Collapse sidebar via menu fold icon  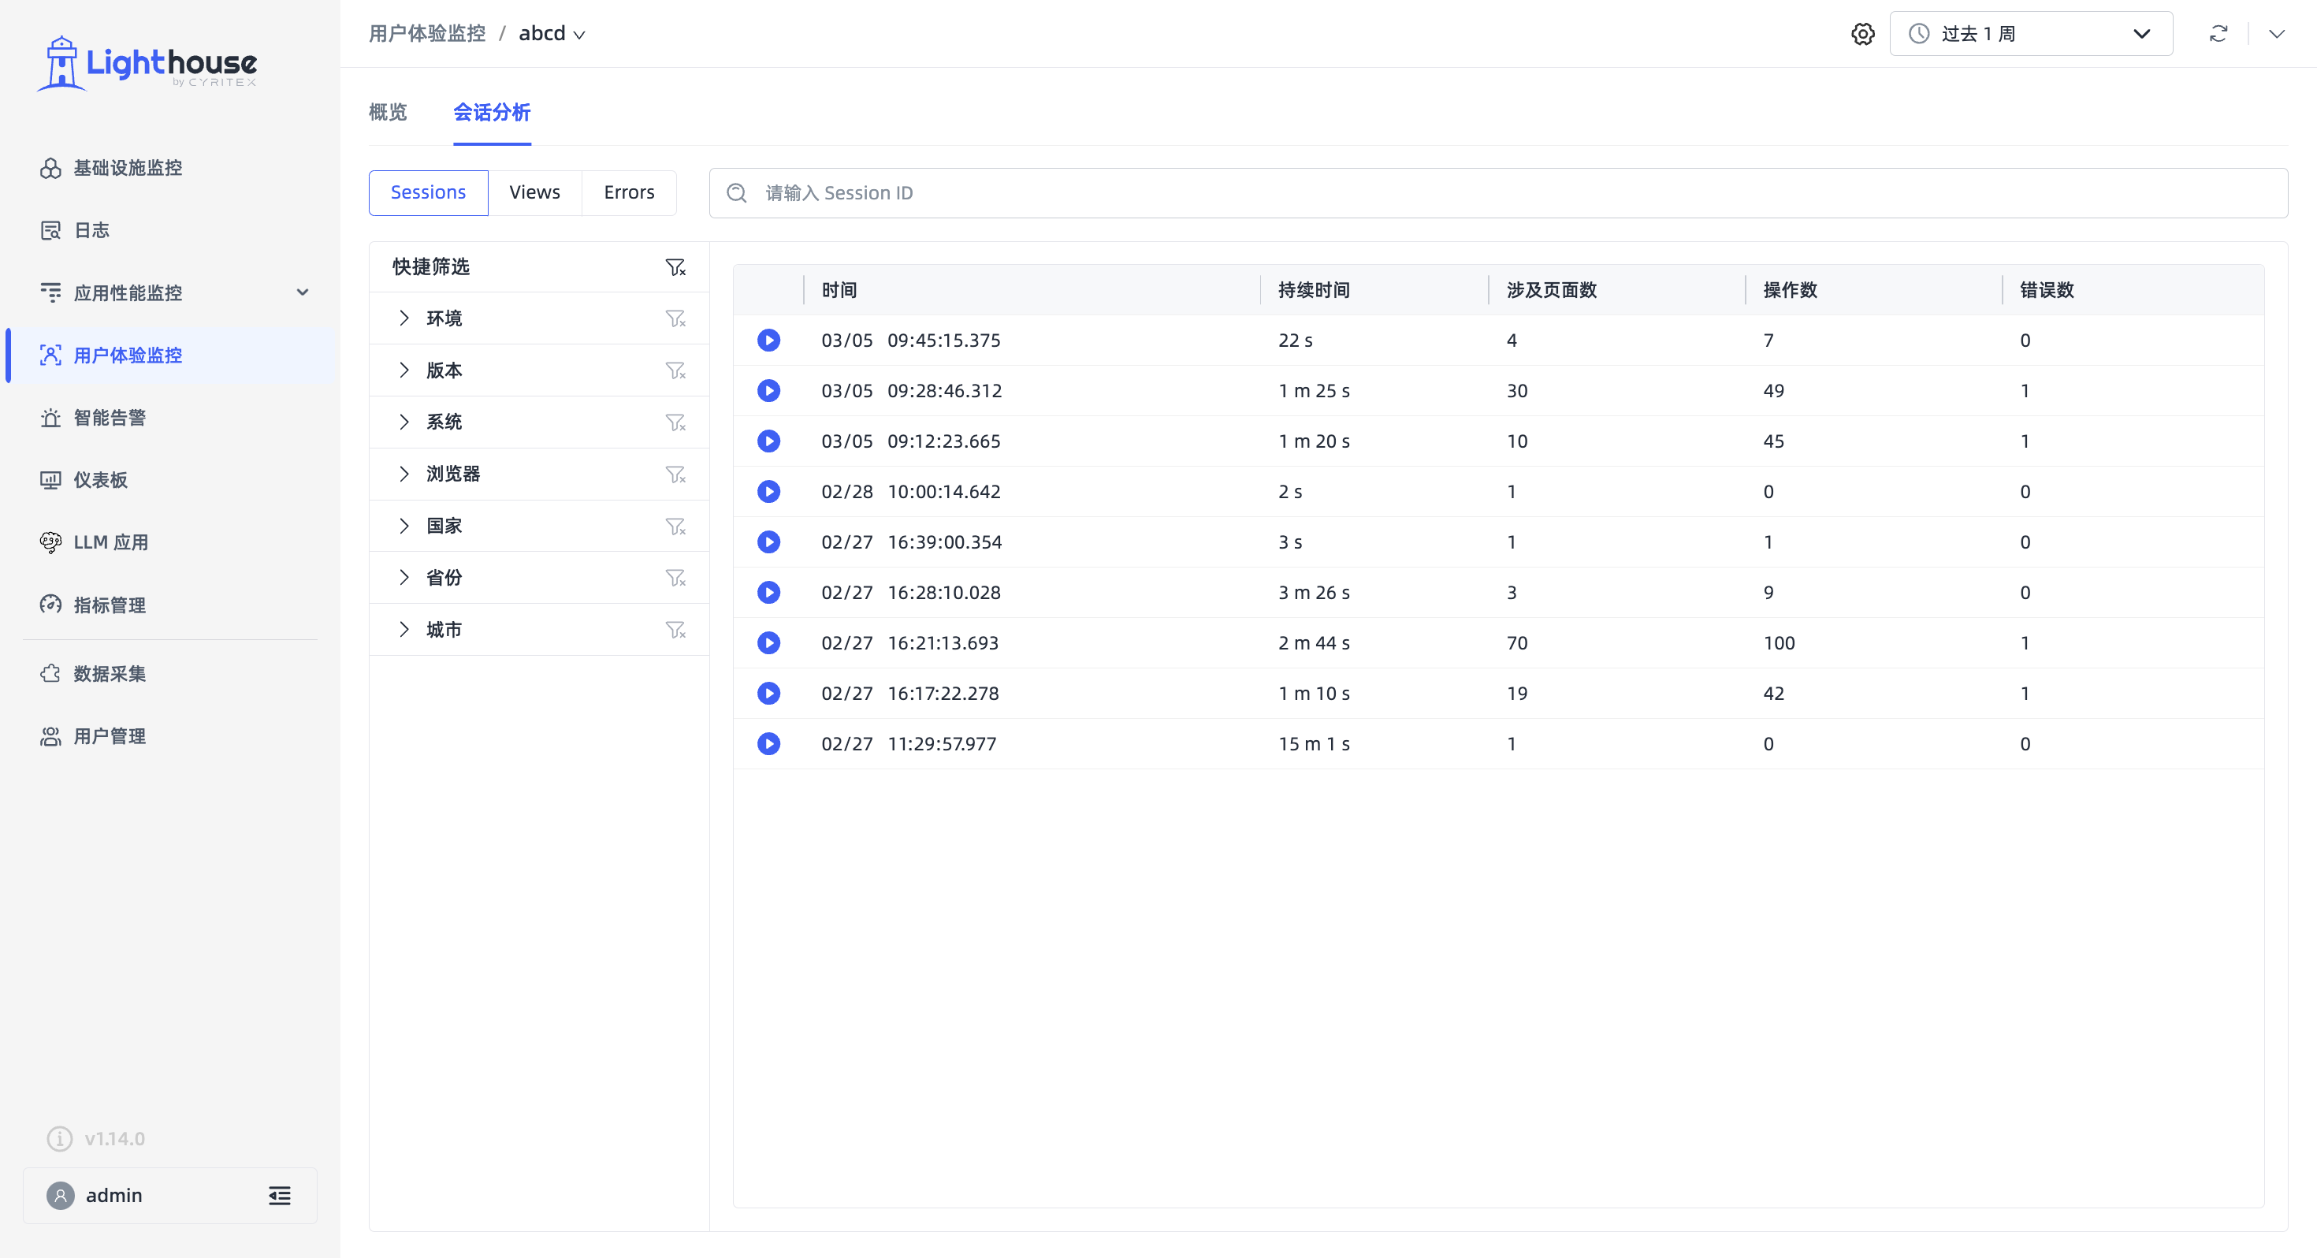(280, 1195)
